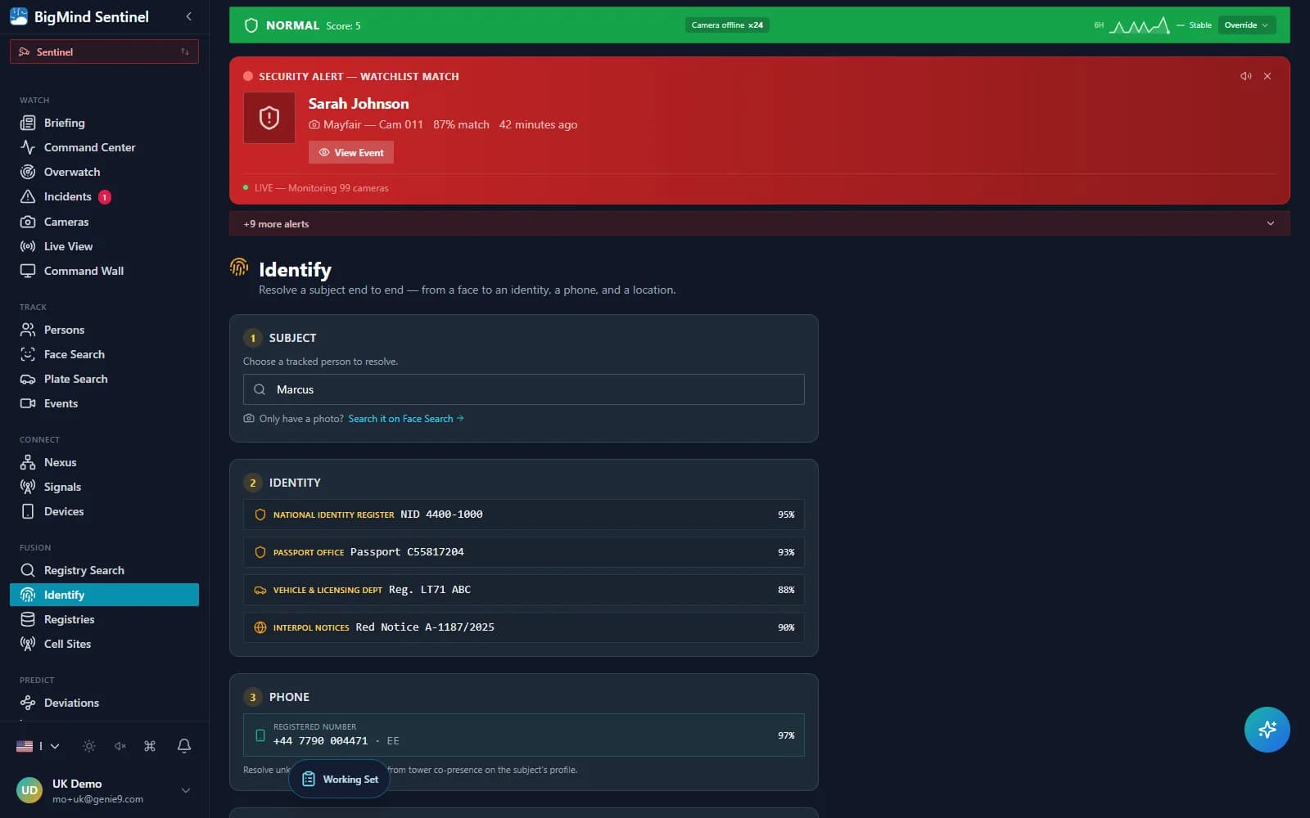Collapse the sidebar with the chevron
The height and width of the screenshot is (818, 1310).
pos(189,16)
